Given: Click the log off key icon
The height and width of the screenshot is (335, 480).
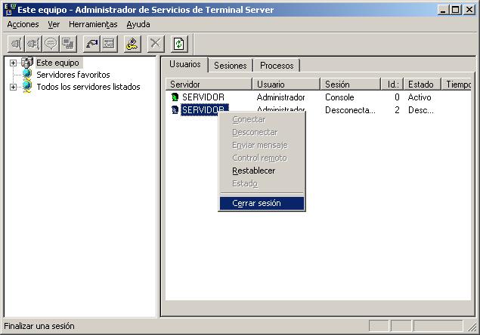Looking at the screenshot, I should point(132,44).
